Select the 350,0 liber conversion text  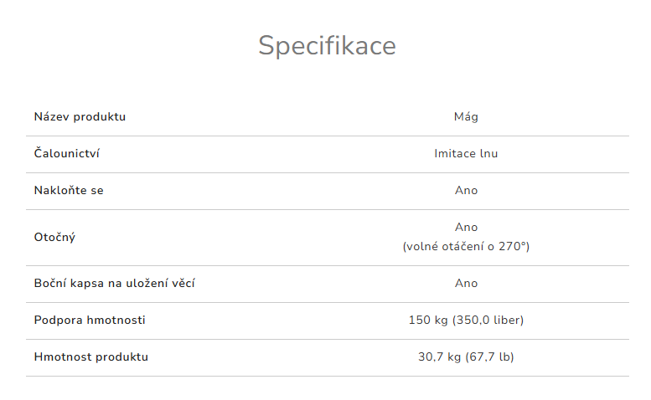488,320
